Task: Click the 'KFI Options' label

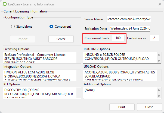Action: tap(12, 84)
